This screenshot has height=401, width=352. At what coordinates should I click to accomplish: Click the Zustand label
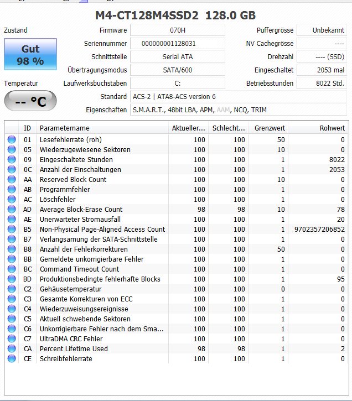click(15, 30)
